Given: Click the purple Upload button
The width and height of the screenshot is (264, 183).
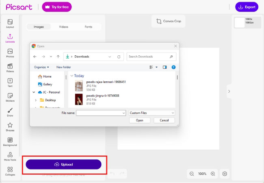Looking at the screenshot, I should [63, 164].
